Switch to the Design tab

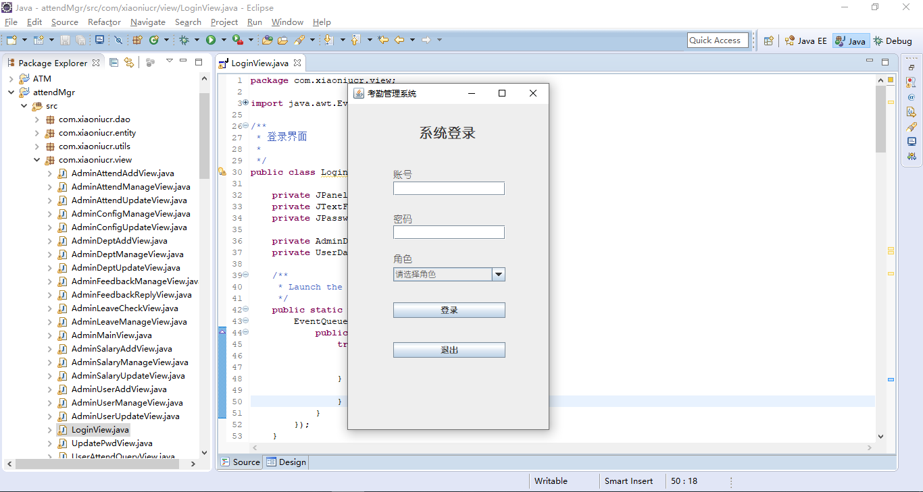coord(286,462)
